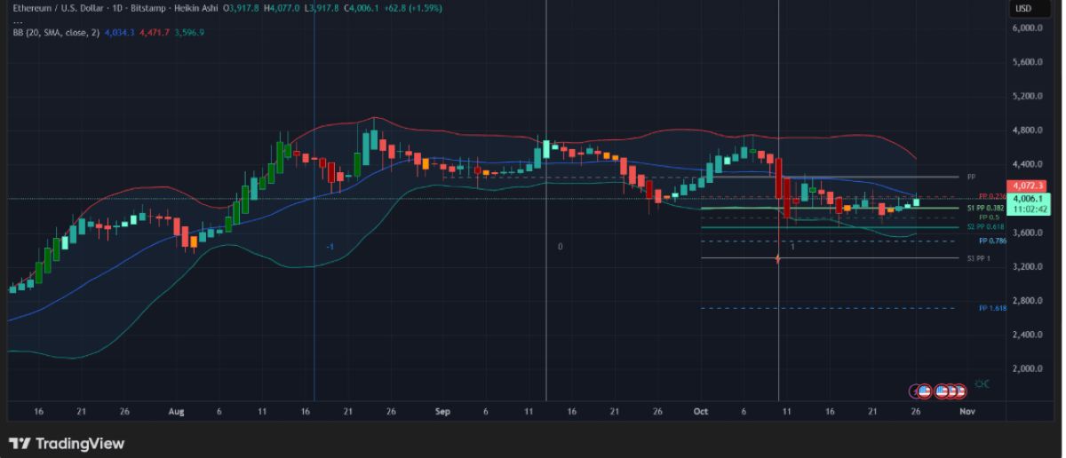Viewport: 1066px width, 458px height.
Task: Click the S3 PP 1 level label
Action: coord(979,258)
